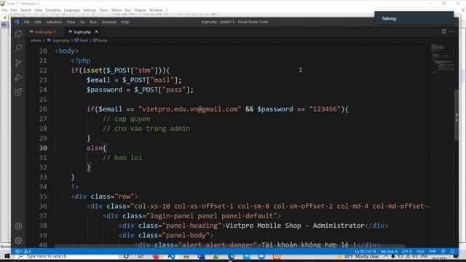This screenshot has height=262, width=466.
Task: Open the VS Code File menu
Action: [27, 22]
